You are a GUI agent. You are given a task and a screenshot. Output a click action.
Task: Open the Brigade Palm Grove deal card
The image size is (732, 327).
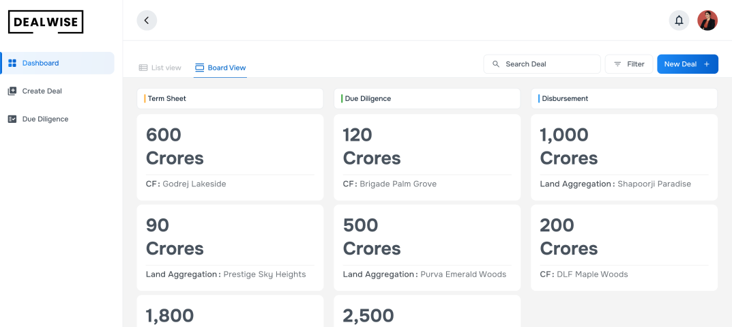coord(426,158)
